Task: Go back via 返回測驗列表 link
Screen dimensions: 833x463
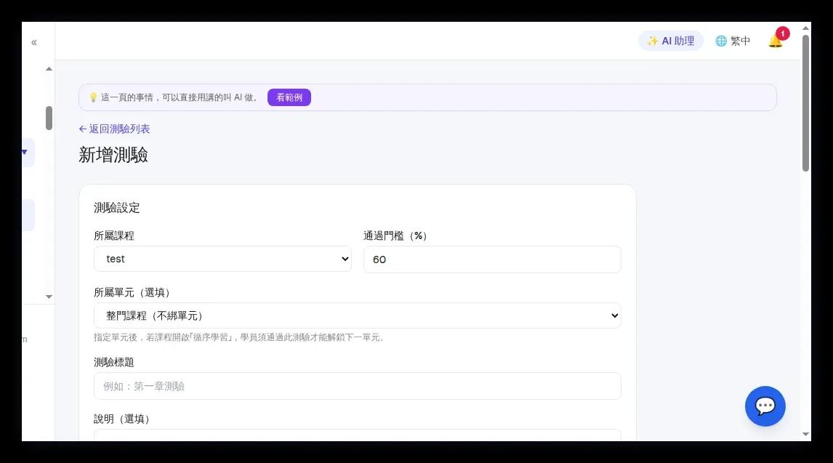Action: [114, 129]
